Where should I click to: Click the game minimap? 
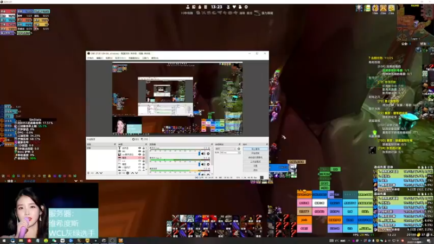coord(415,23)
